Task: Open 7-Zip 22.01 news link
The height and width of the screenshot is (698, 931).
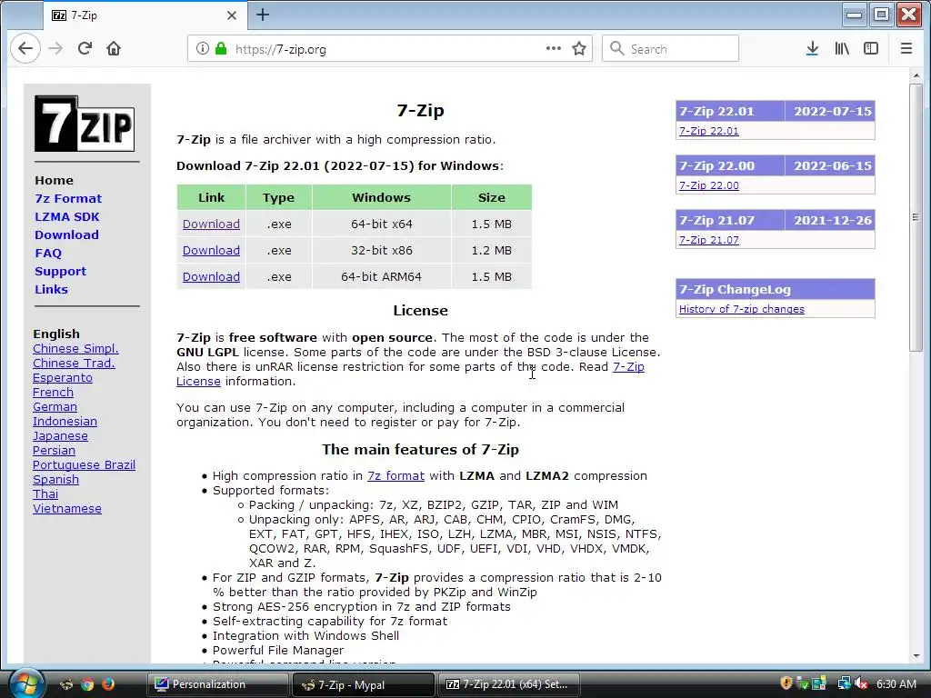Action: [709, 131]
